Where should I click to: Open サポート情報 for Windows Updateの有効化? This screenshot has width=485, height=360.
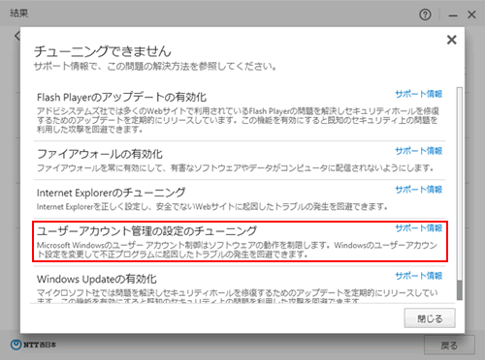418,276
